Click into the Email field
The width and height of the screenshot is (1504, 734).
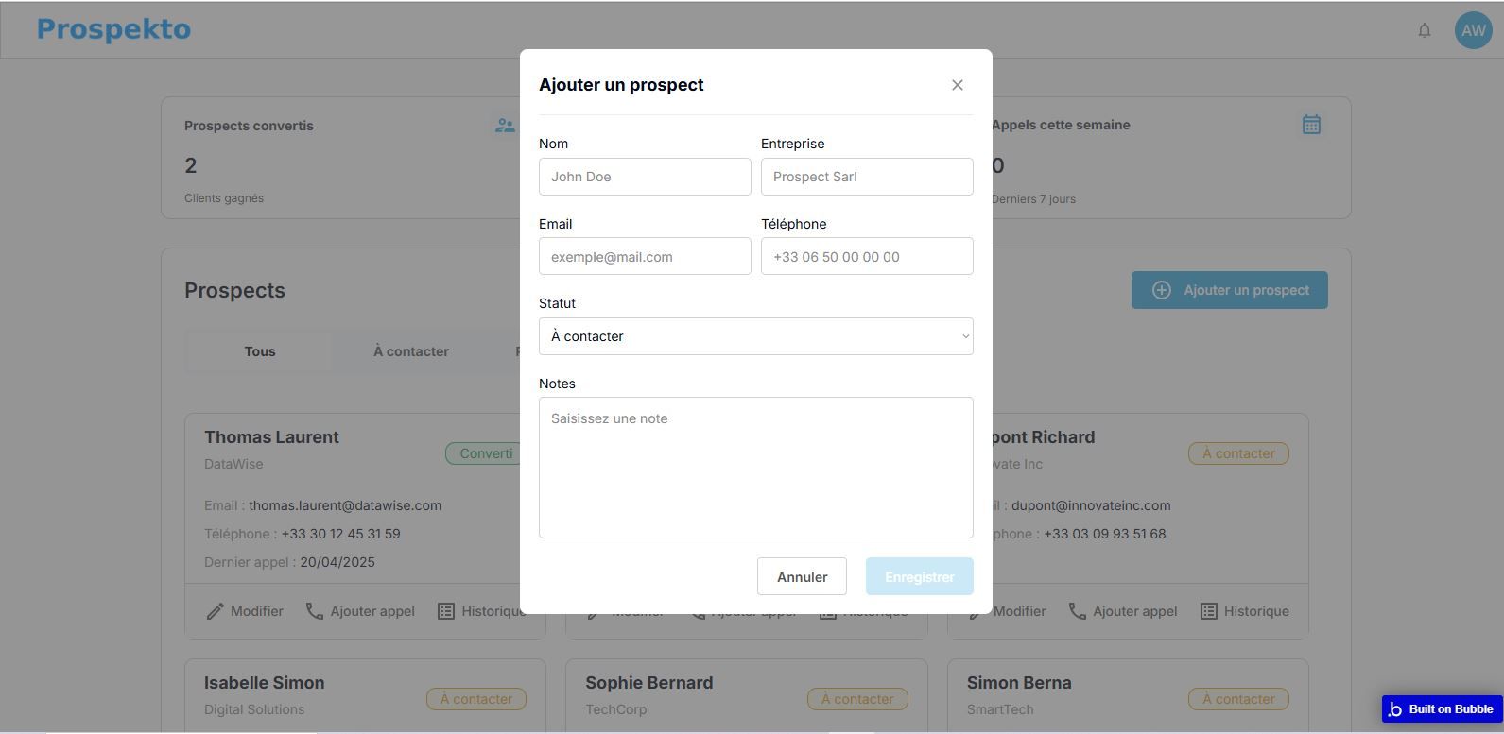(x=645, y=257)
